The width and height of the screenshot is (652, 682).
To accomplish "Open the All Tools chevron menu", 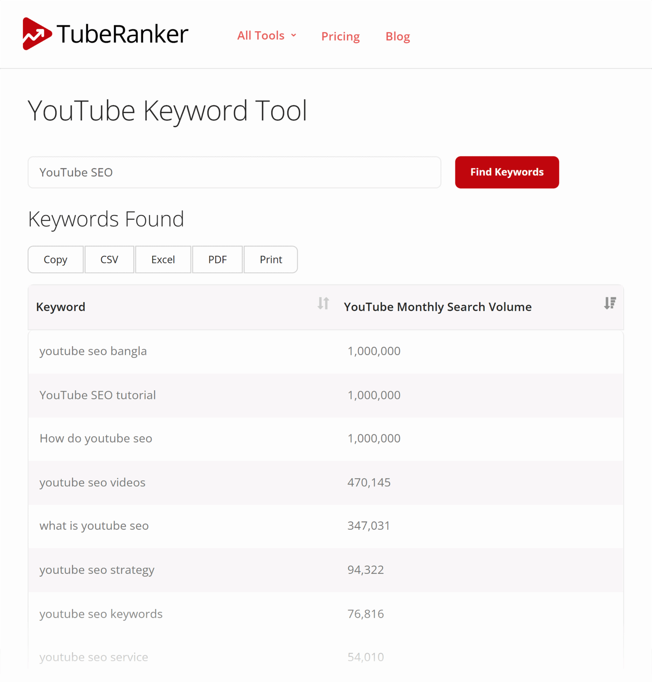I will [x=294, y=35].
